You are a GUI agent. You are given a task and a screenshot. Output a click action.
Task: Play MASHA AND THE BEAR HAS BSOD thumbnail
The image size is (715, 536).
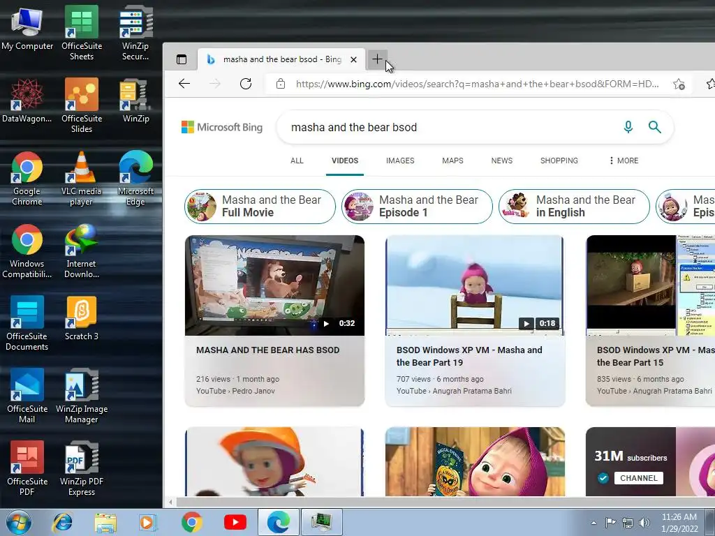274,285
